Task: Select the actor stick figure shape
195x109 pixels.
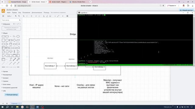Action: [14, 52]
